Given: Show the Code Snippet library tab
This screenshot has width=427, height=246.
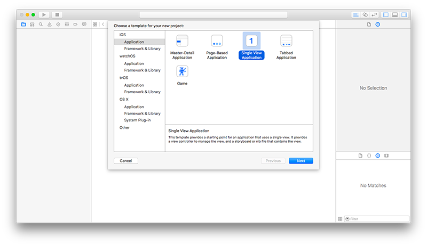Looking at the screenshot, I should pos(368,155).
